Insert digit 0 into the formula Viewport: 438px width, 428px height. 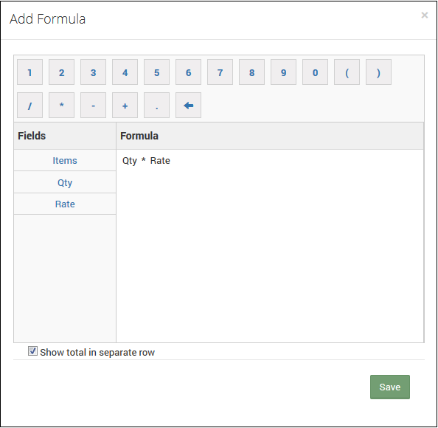coord(315,72)
